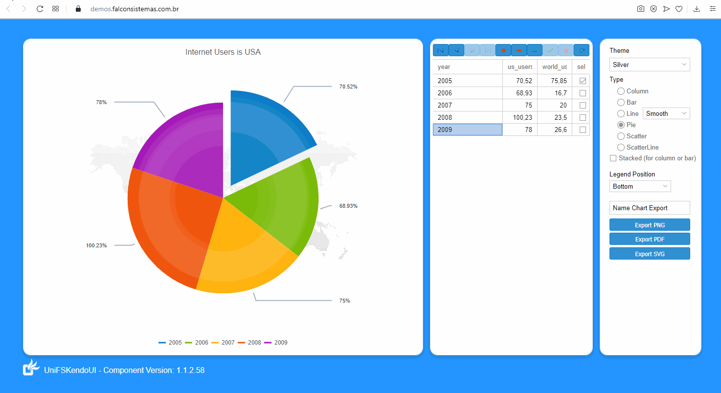
Task: Delete record using the minus button
Action: pos(519,50)
